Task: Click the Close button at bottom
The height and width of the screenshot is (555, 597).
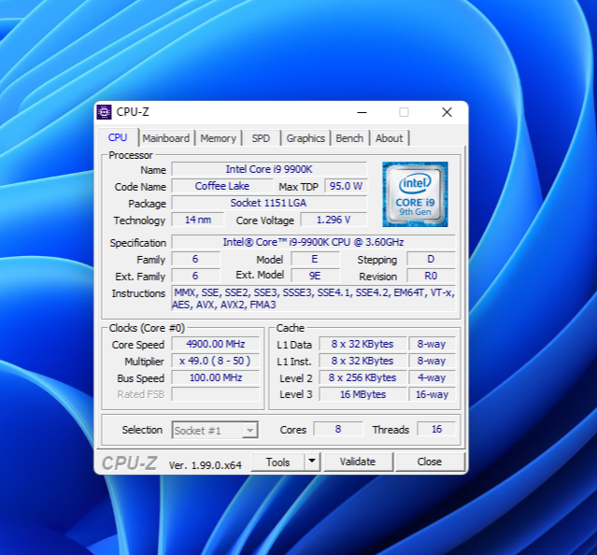Action: point(430,462)
